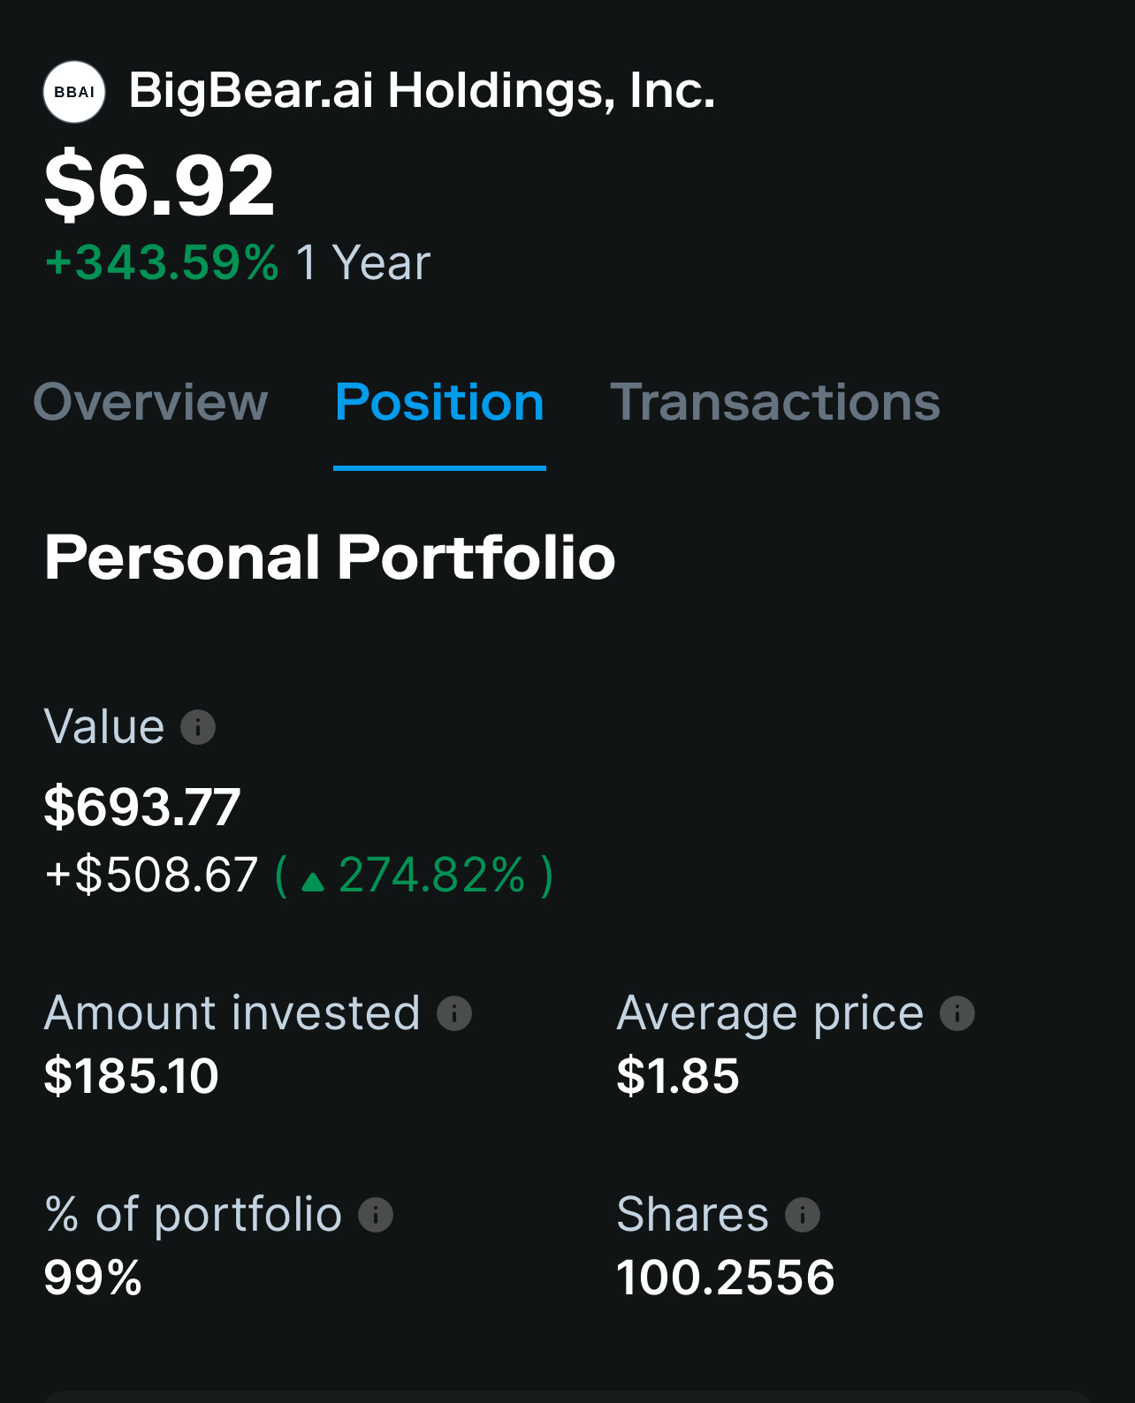Tap info icon beside Average price
Image resolution: width=1135 pixels, height=1403 pixels.
click(957, 1013)
